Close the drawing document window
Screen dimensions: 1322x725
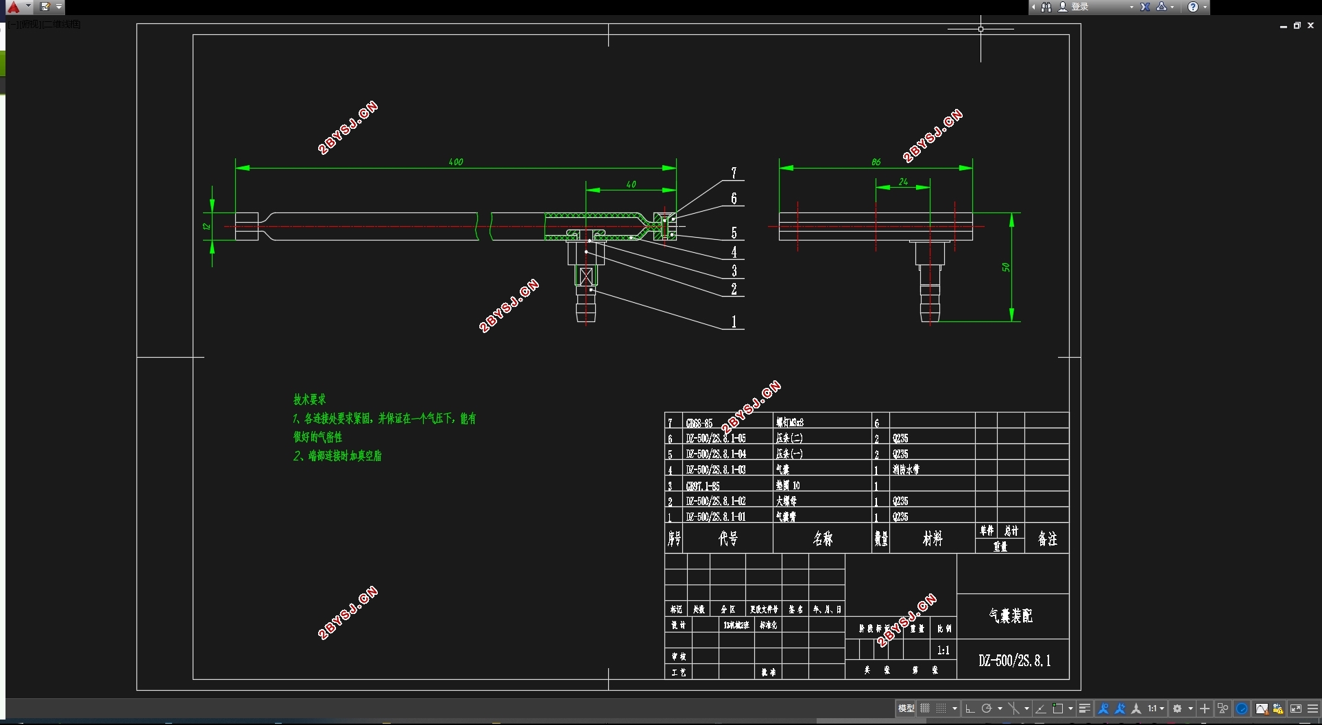(x=1310, y=25)
